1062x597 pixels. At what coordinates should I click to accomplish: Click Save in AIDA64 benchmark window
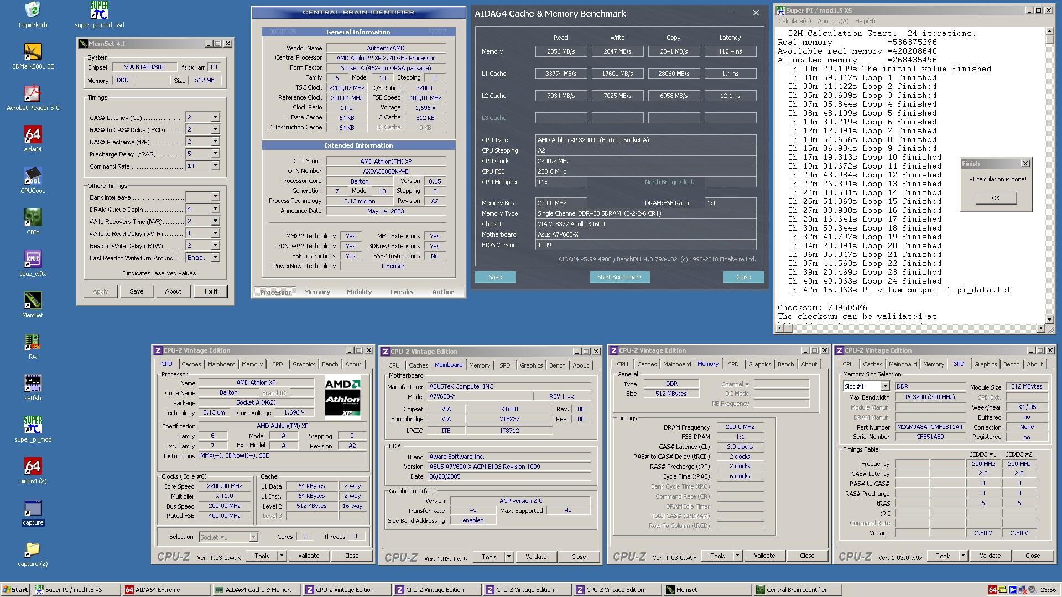click(x=495, y=277)
